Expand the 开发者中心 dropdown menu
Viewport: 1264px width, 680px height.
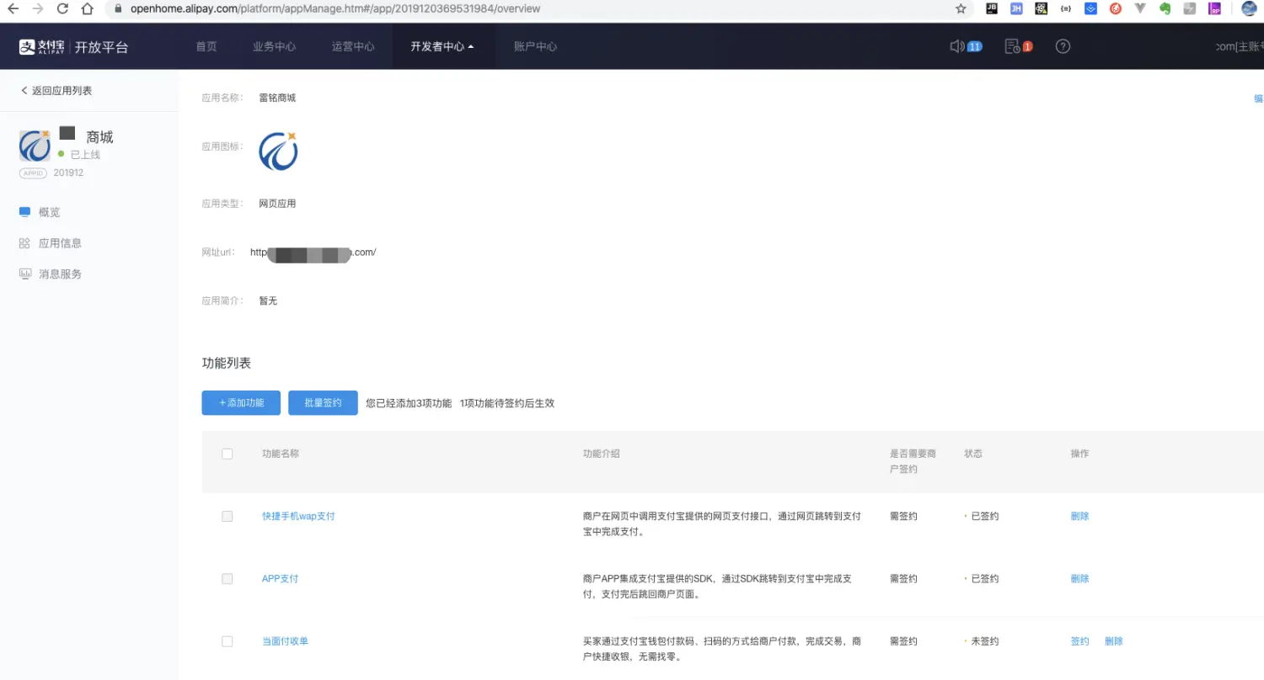point(442,46)
